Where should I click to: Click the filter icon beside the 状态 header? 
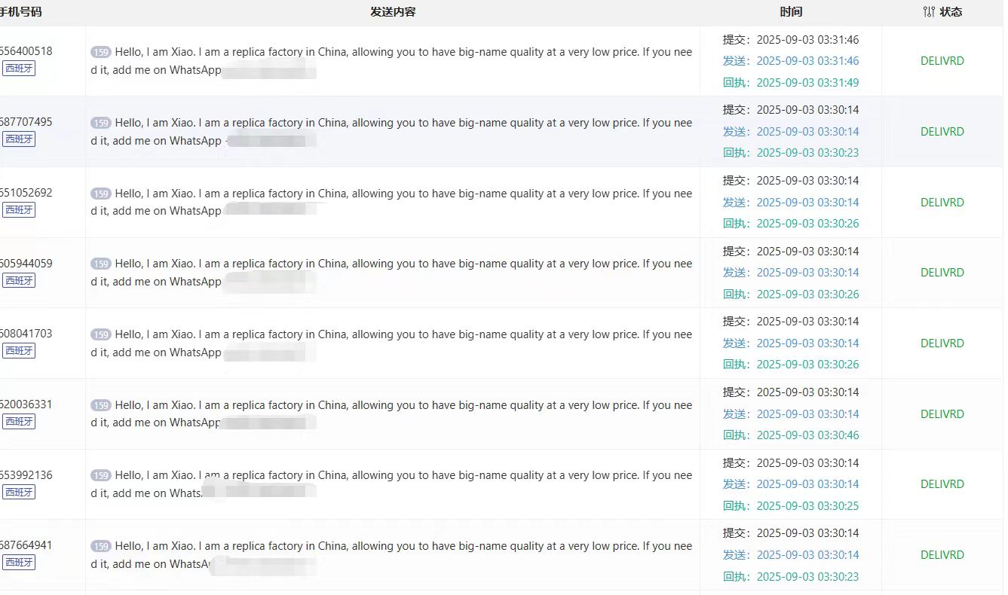[x=928, y=12]
